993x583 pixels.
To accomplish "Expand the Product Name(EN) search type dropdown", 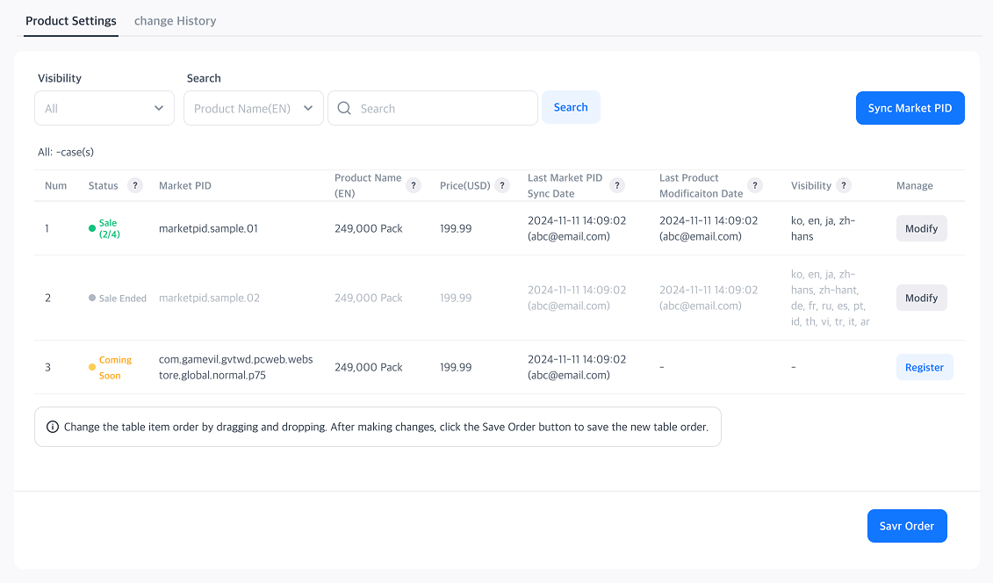I will (x=253, y=108).
